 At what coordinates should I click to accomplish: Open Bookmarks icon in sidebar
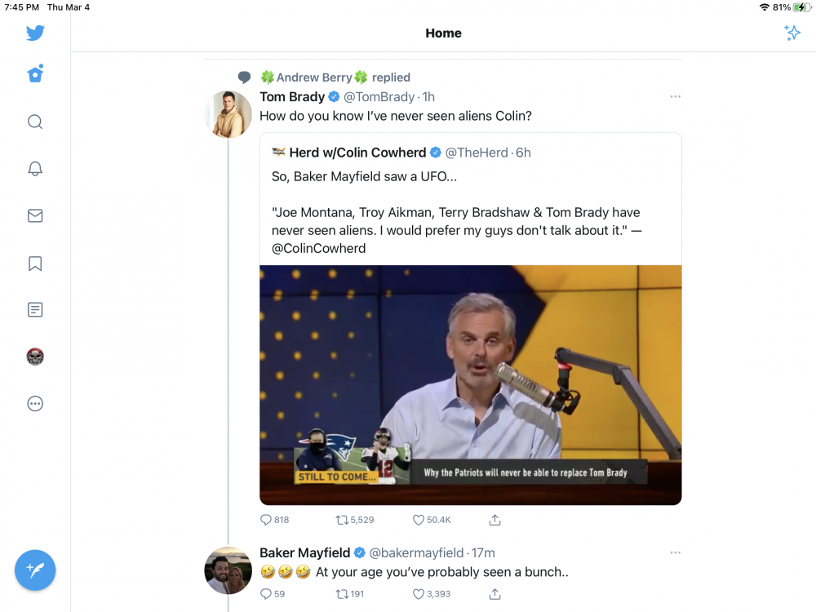[35, 264]
